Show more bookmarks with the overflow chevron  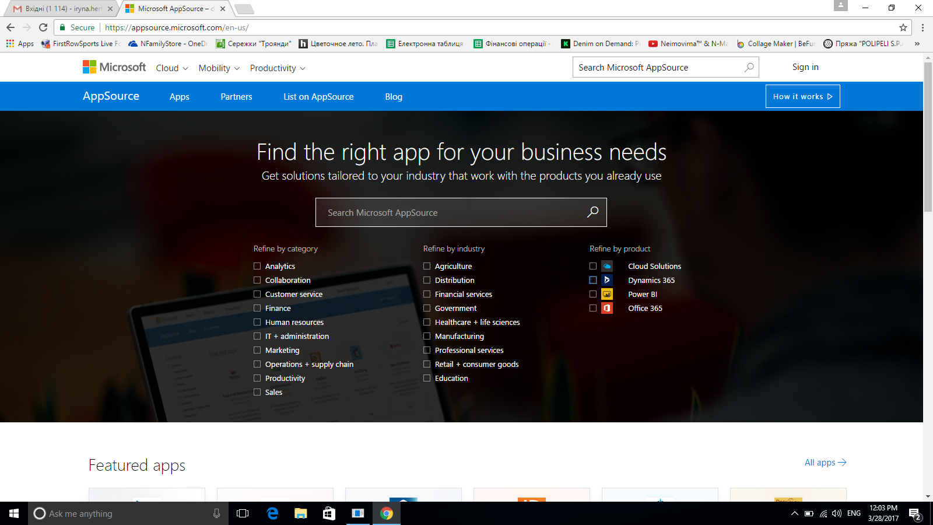[x=917, y=44]
